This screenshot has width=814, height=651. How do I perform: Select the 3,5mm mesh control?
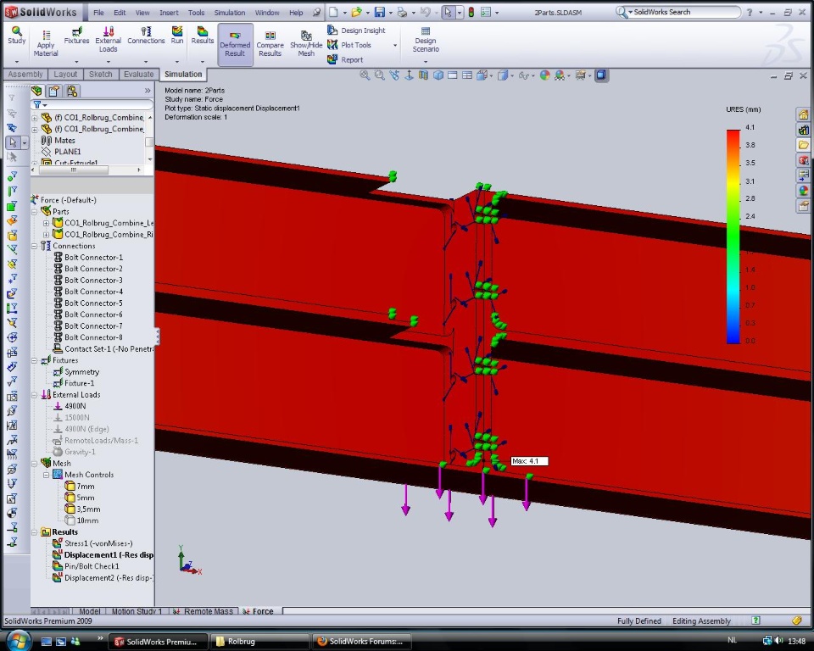coord(83,509)
